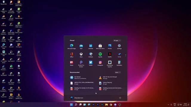Select the Blender desktop shortcut
The image size is (191, 107).
(x=4, y=17)
